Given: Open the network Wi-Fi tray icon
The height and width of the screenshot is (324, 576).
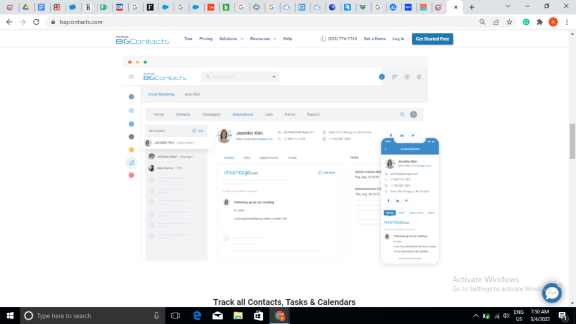Looking at the screenshot, I should [x=497, y=316].
